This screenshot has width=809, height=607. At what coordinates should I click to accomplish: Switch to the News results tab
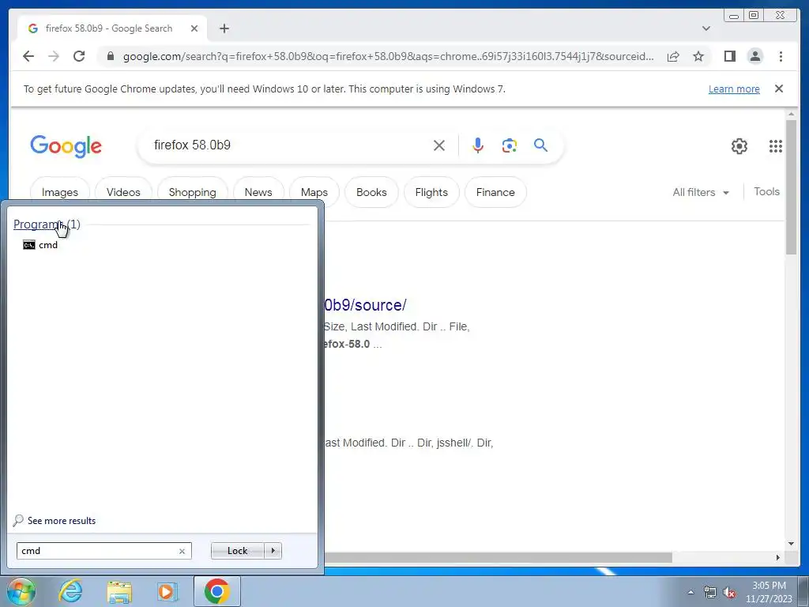pos(258,192)
